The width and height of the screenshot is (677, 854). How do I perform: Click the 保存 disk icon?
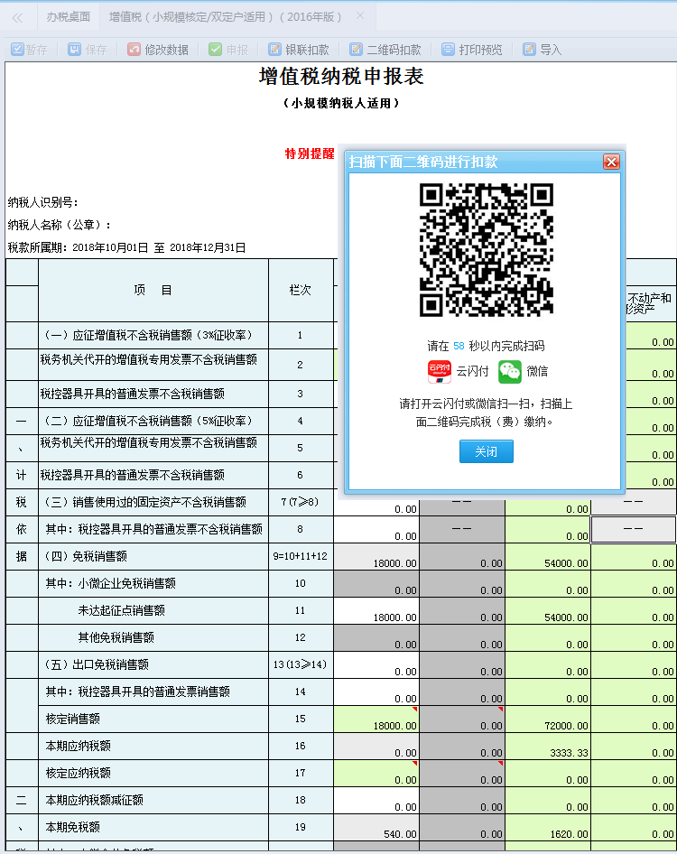74,50
